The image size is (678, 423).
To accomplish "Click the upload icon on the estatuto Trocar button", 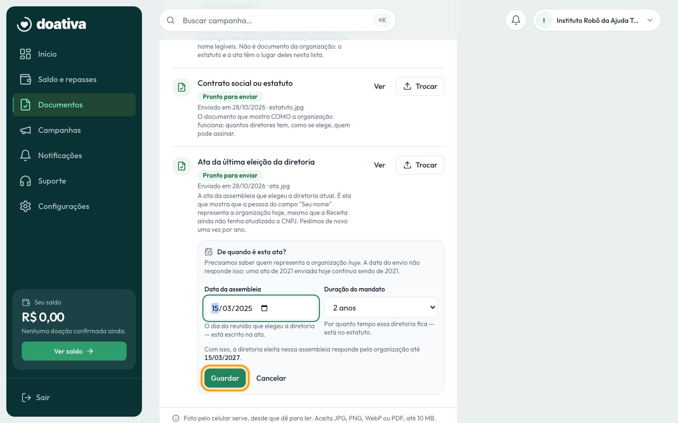I will [407, 86].
